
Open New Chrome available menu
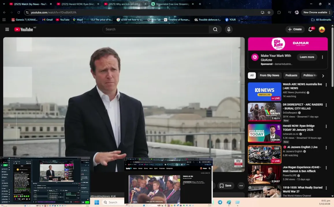(317, 13)
